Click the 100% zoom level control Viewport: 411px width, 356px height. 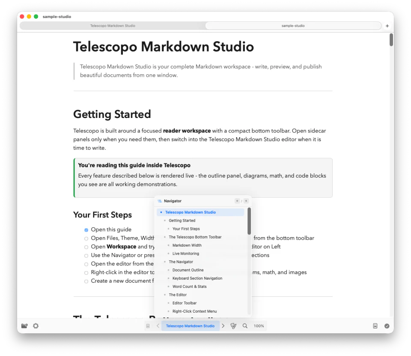click(259, 326)
